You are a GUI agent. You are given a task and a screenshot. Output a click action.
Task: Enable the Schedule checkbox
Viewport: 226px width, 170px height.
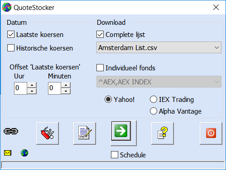[x=115, y=155]
